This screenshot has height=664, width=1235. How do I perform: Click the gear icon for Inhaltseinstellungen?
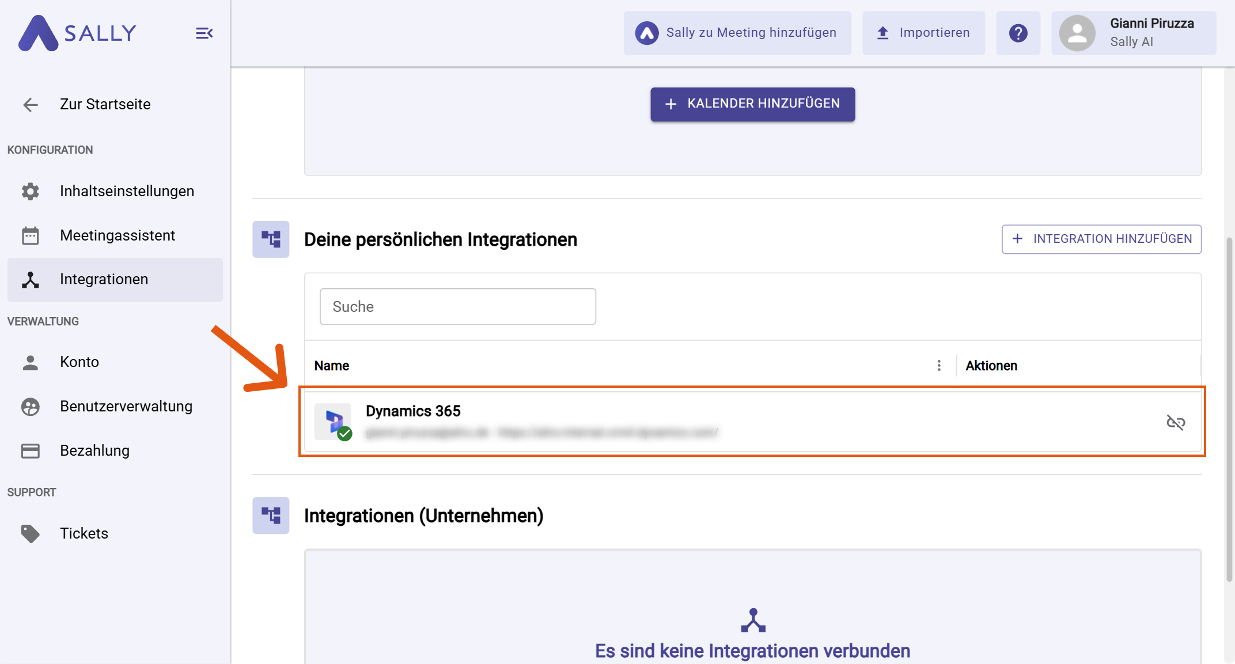[31, 191]
